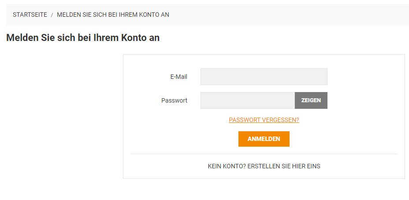Click the Passwort field label
Viewport: 409px width, 200px height.
174,100
